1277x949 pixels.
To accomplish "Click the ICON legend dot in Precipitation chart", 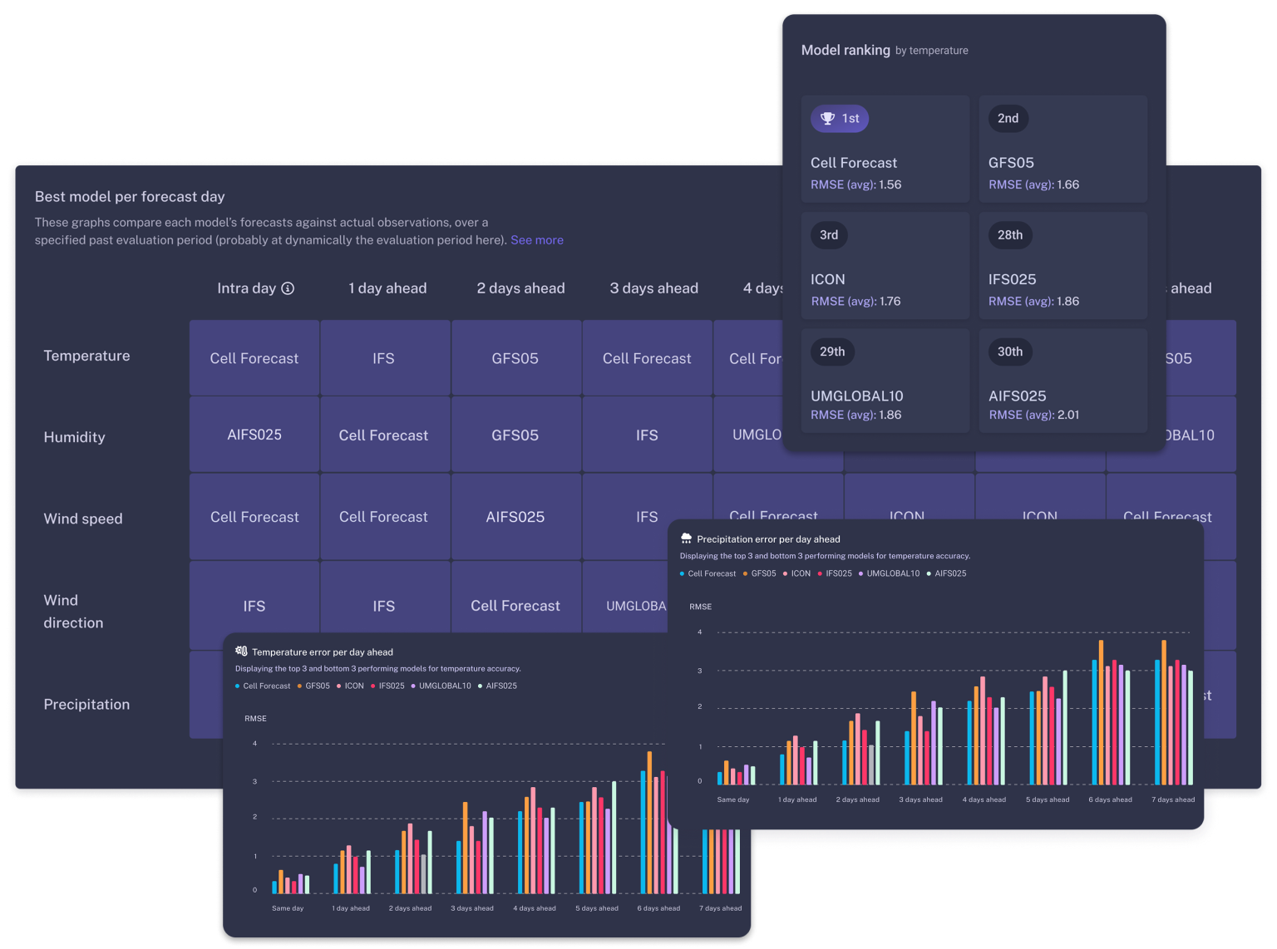I will 786,573.
